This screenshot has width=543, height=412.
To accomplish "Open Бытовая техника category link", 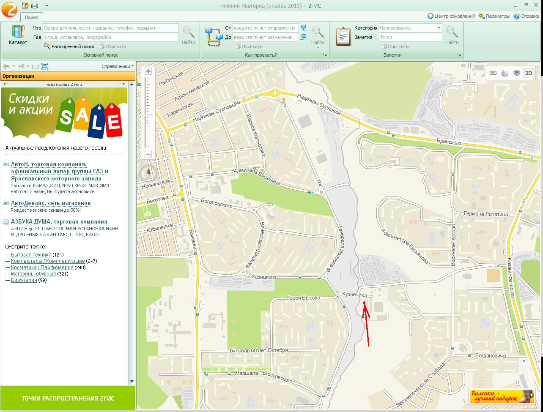I will (31, 255).
